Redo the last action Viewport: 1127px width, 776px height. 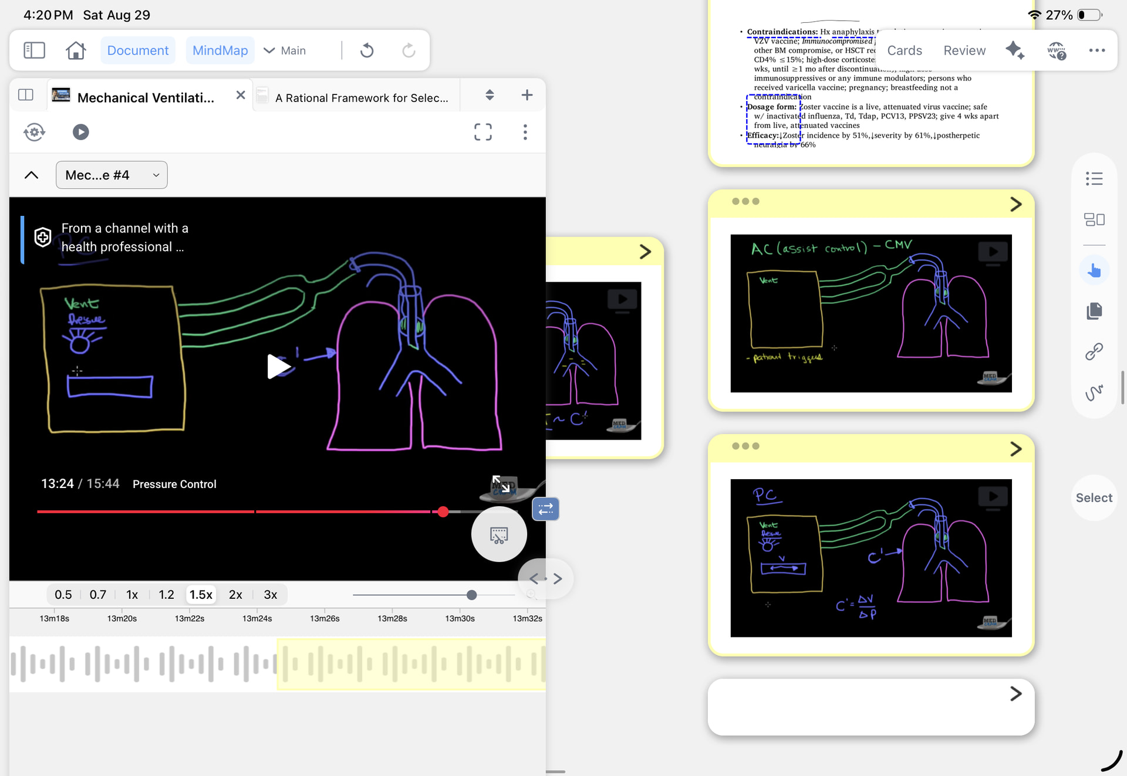pyautogui.click(x=409, y=50)
